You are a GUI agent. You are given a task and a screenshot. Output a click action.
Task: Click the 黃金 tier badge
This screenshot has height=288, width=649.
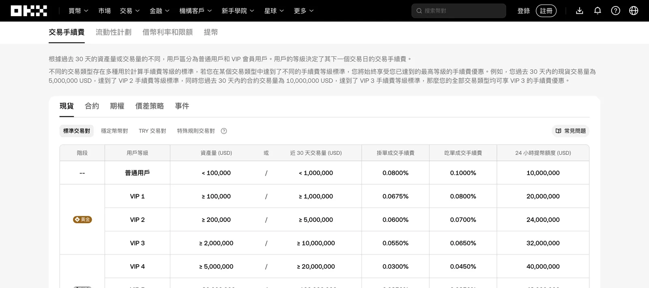(82, 220)
